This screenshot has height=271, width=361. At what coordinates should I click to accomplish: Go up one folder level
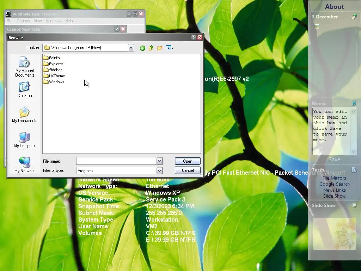point(151,48)
